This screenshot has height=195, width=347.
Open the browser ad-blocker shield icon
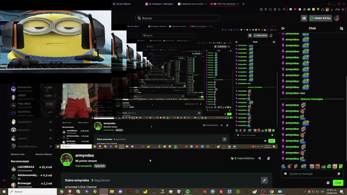point(275,9)
